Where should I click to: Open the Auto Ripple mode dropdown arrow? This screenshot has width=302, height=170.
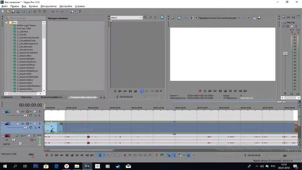(184, 155)
